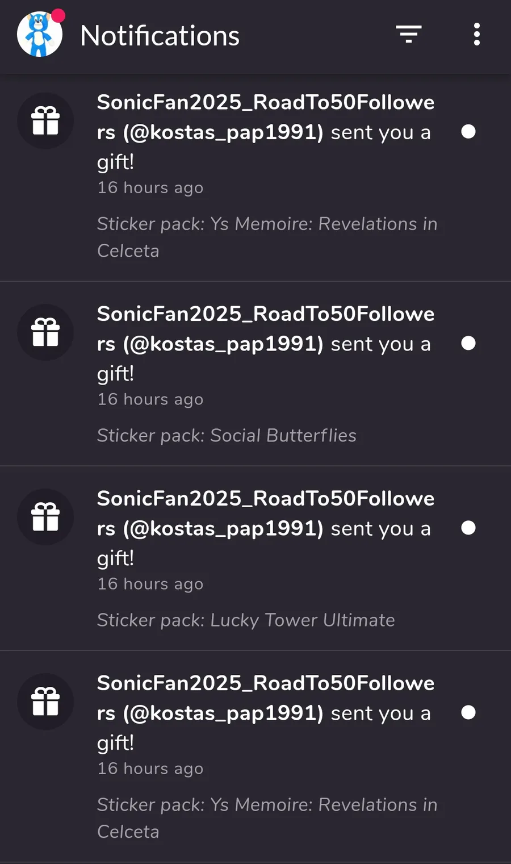The image size is (511, 864).
Task: Click the timestamp on Social Butterflies notification
Action: pyautogui.click(x=150, y=399)
